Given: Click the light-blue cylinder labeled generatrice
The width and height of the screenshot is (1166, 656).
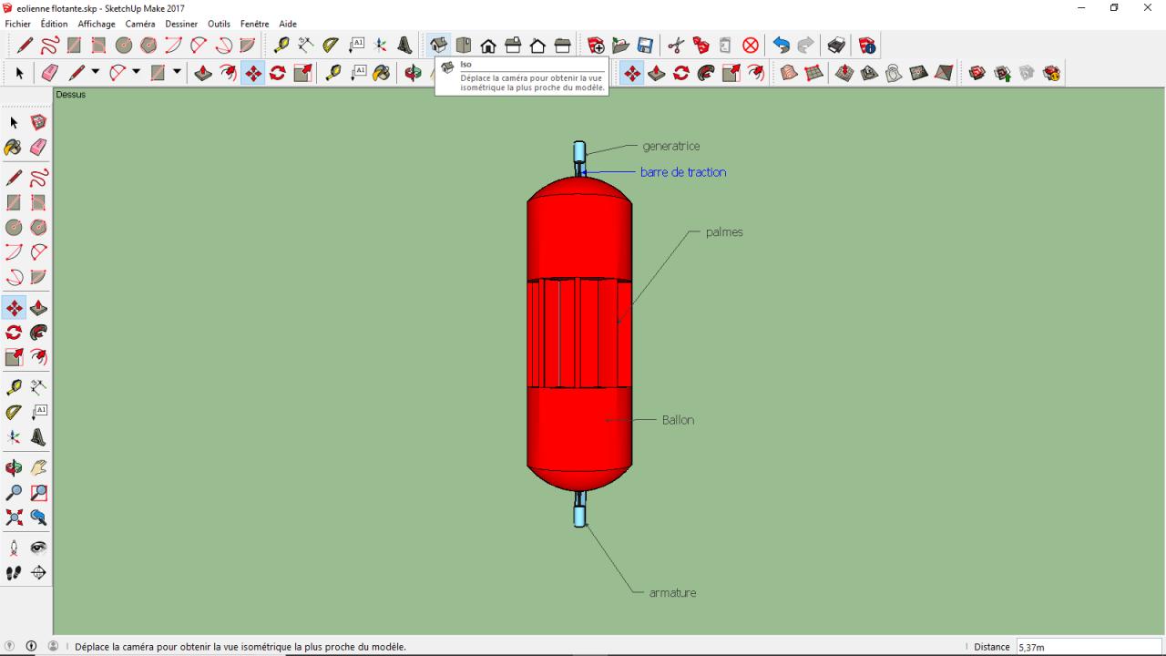Looking at the screenshot, I should (x=579, y=151).
